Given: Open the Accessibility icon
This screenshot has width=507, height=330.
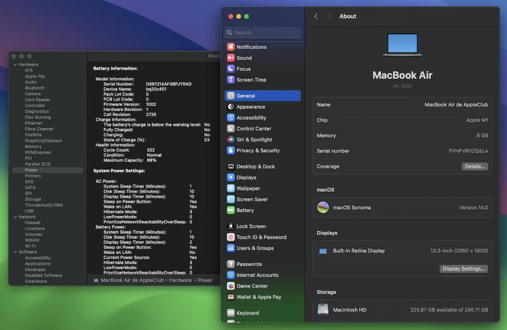Looking at the screenshot, I should click(x=231, y=118).
